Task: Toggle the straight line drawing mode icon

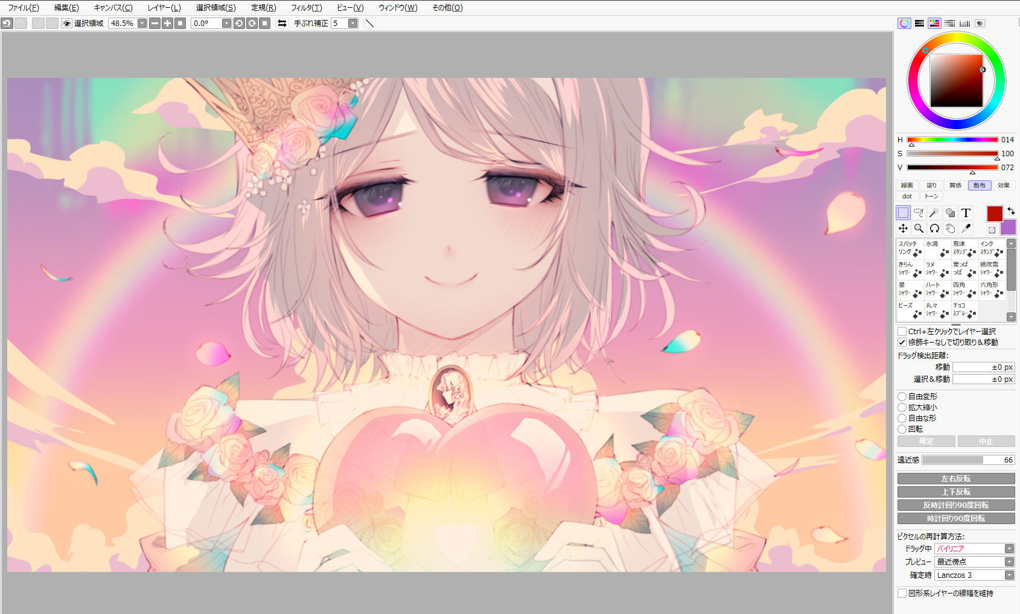Action: point(370,24)
